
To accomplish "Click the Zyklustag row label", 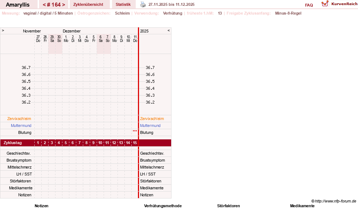I will tap(12, 143).
